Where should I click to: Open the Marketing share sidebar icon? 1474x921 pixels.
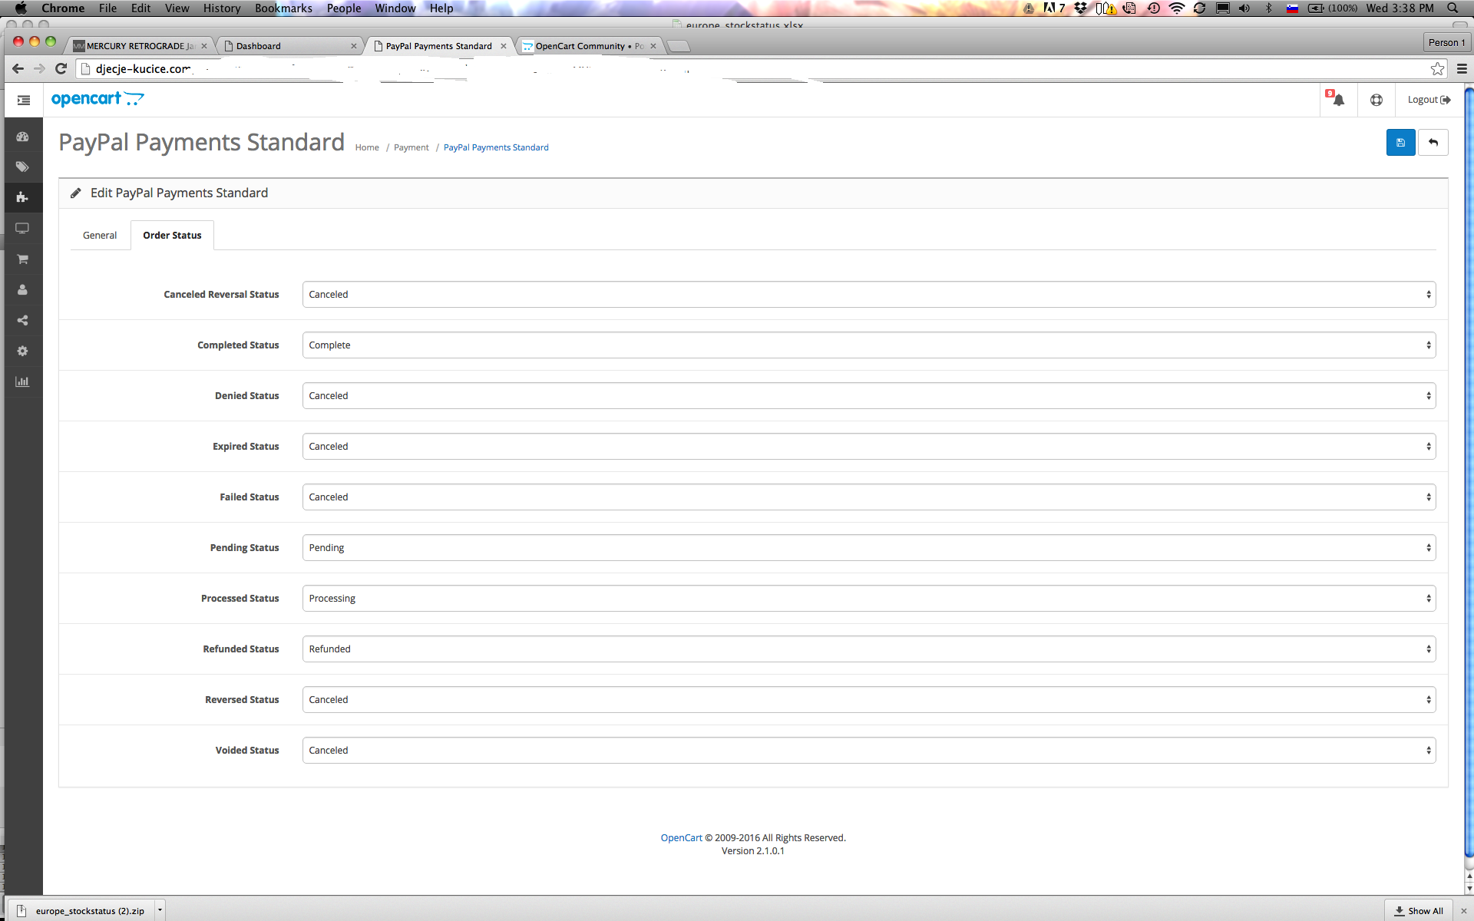click(x=22, y=320)
